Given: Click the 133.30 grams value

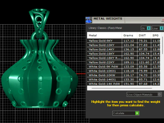Looking at the screenshot, I should coord(129,80).
